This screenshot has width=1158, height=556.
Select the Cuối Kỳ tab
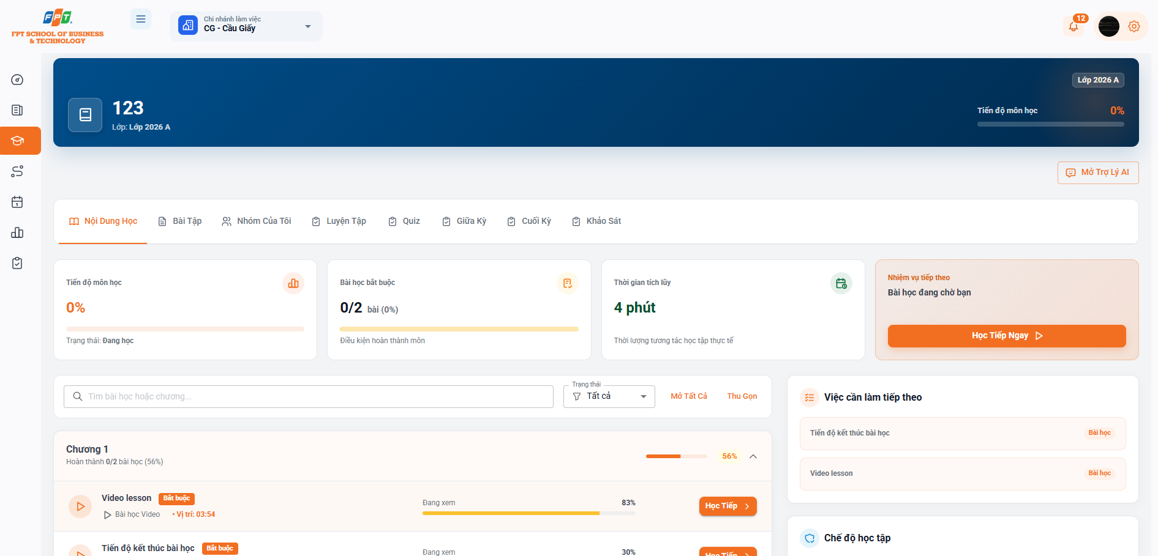coord(529,221)
